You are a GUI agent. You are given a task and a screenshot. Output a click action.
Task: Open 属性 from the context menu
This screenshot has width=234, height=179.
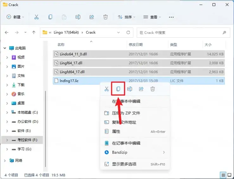[135, 132]
